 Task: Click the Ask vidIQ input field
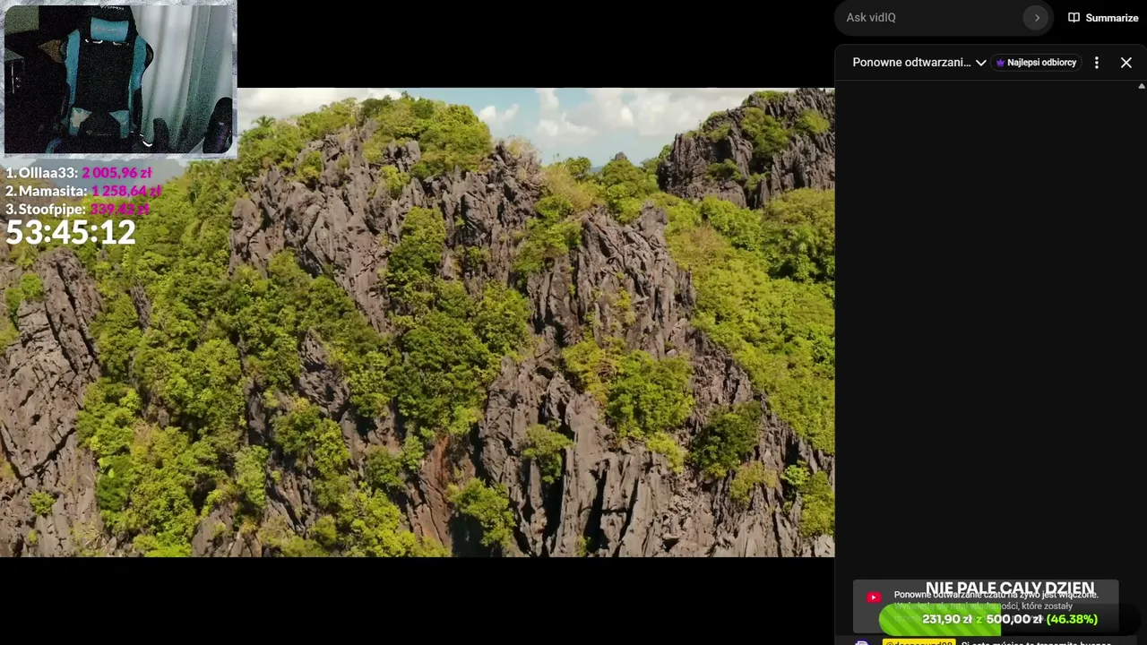[932, 18]
